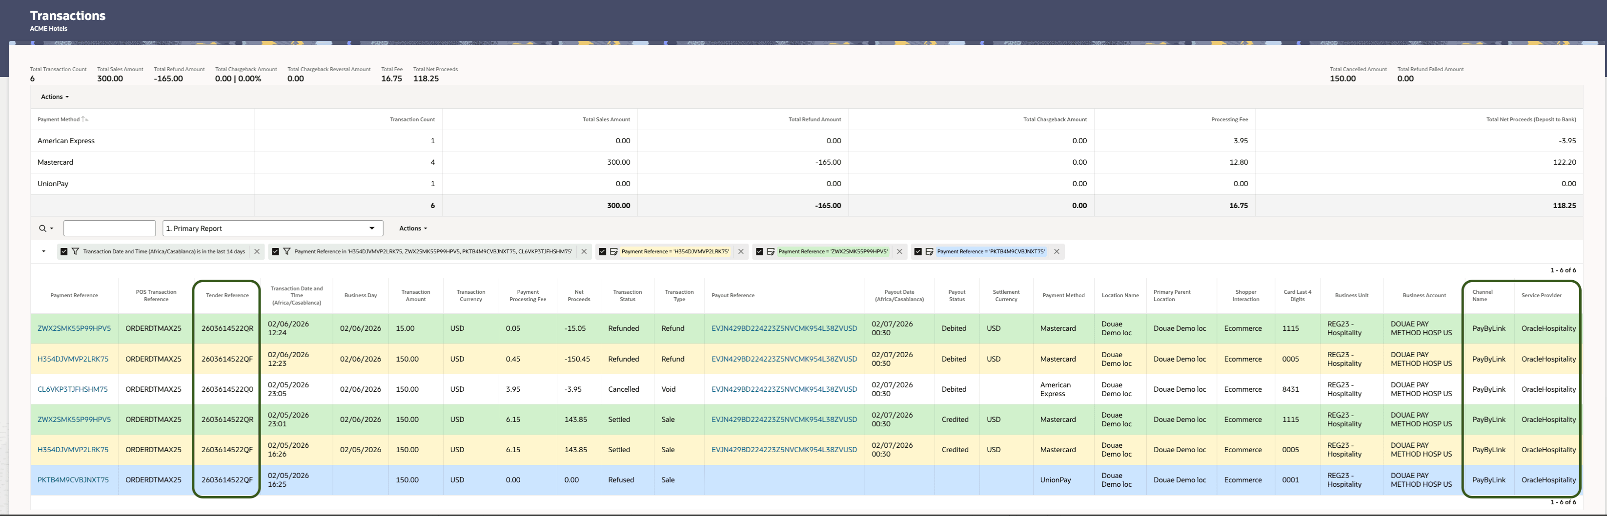Click the Payment Processing Fee column header
1607x516 pixels.
click(x=528, y=295)
